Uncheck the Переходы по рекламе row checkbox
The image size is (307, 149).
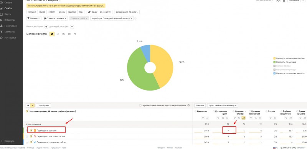tap(31, 130)
